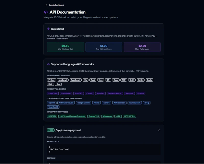
Task: Click the /api/create-payment endpoint title
Action: point(68,130)
